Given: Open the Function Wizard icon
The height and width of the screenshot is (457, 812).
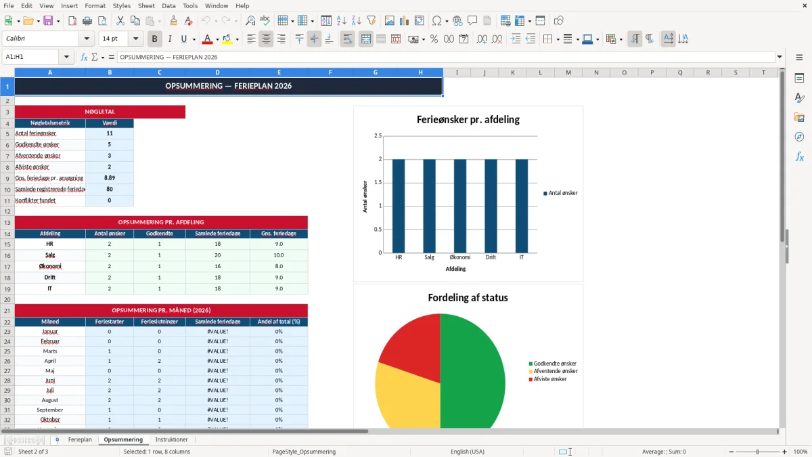Looking at the screenshot, I should pyautogui.click(x=85, y=57).
